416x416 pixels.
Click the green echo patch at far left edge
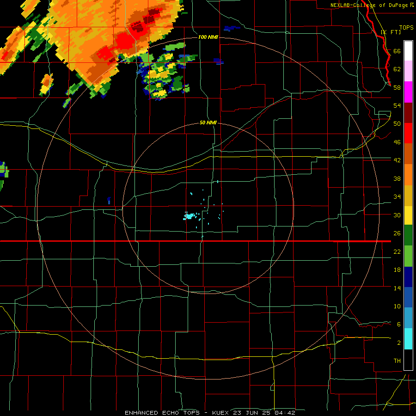tap(4, 170)
